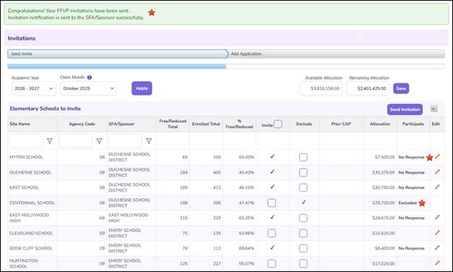Click invite checkmark for Book Cliff School

pyautogui.click(x=272, y=247)
